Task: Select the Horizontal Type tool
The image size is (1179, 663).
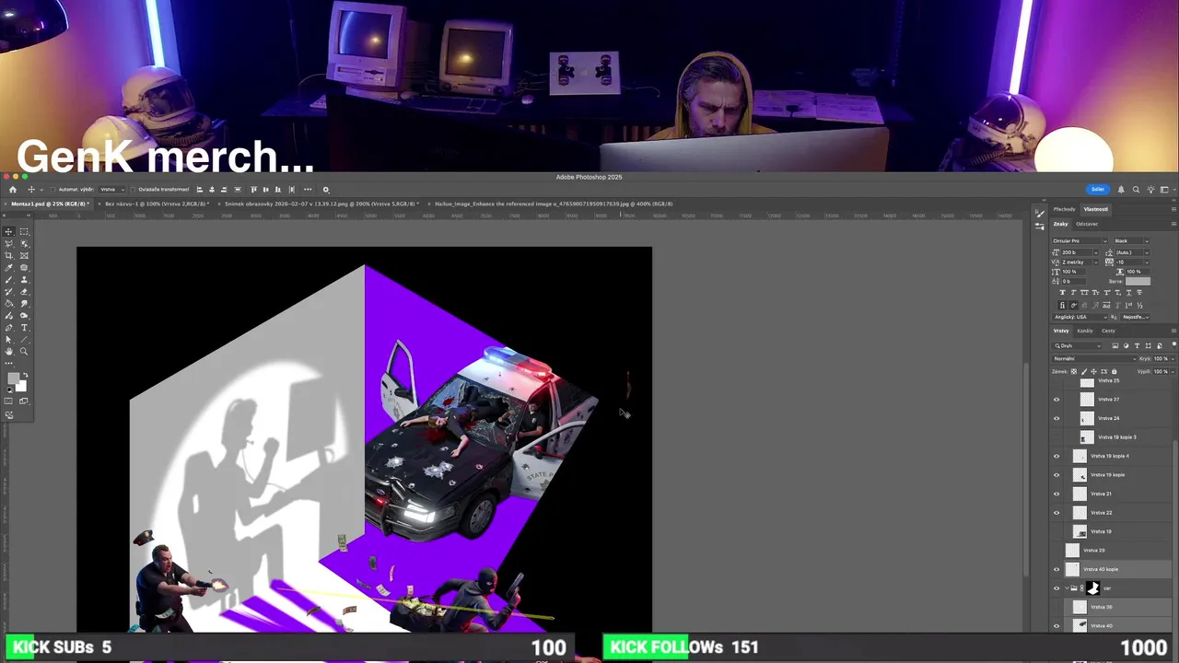Action: point(24,328)
